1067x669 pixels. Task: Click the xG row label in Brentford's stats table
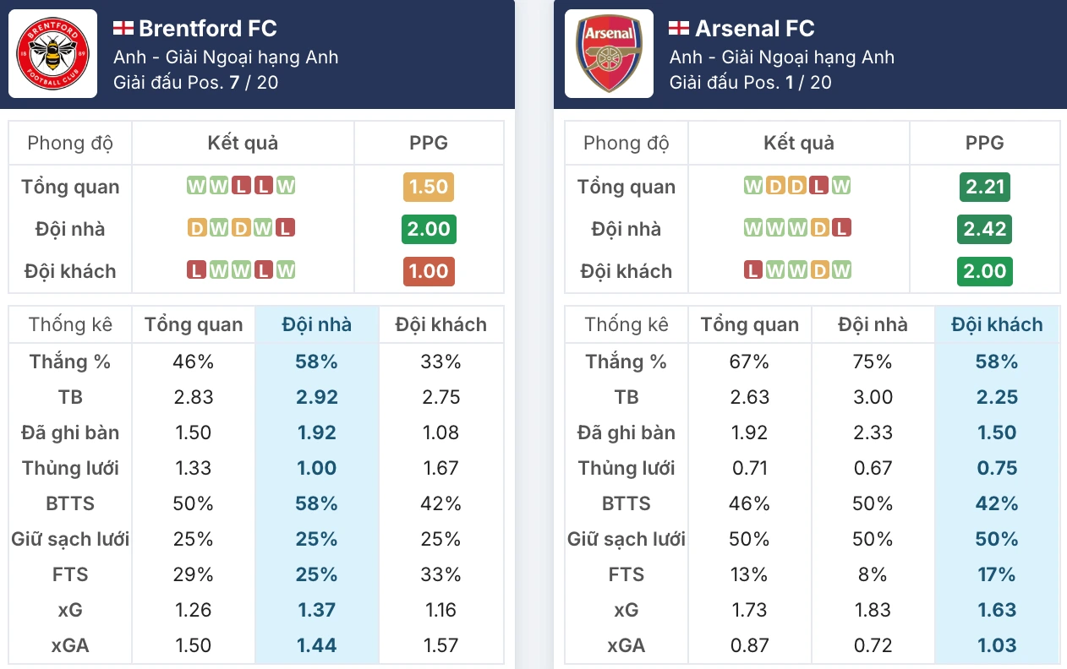coord(70,610)
